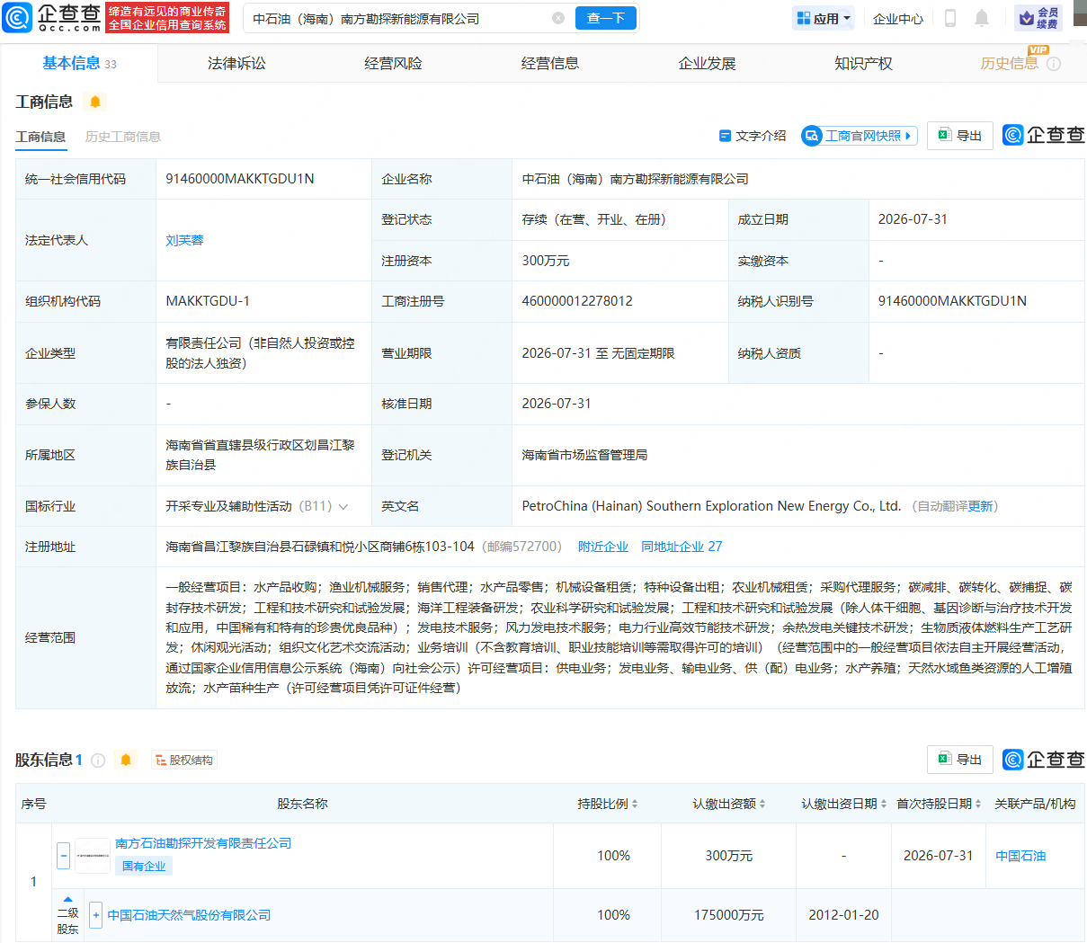
Task: Click the 国有企业 tag
Action: tap(144, 866)
